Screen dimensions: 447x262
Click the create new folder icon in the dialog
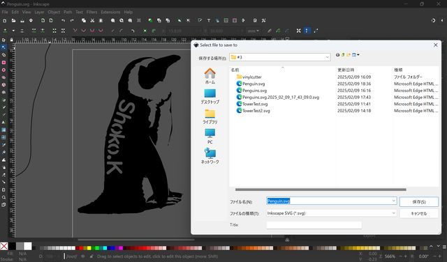tap(349, 54)
